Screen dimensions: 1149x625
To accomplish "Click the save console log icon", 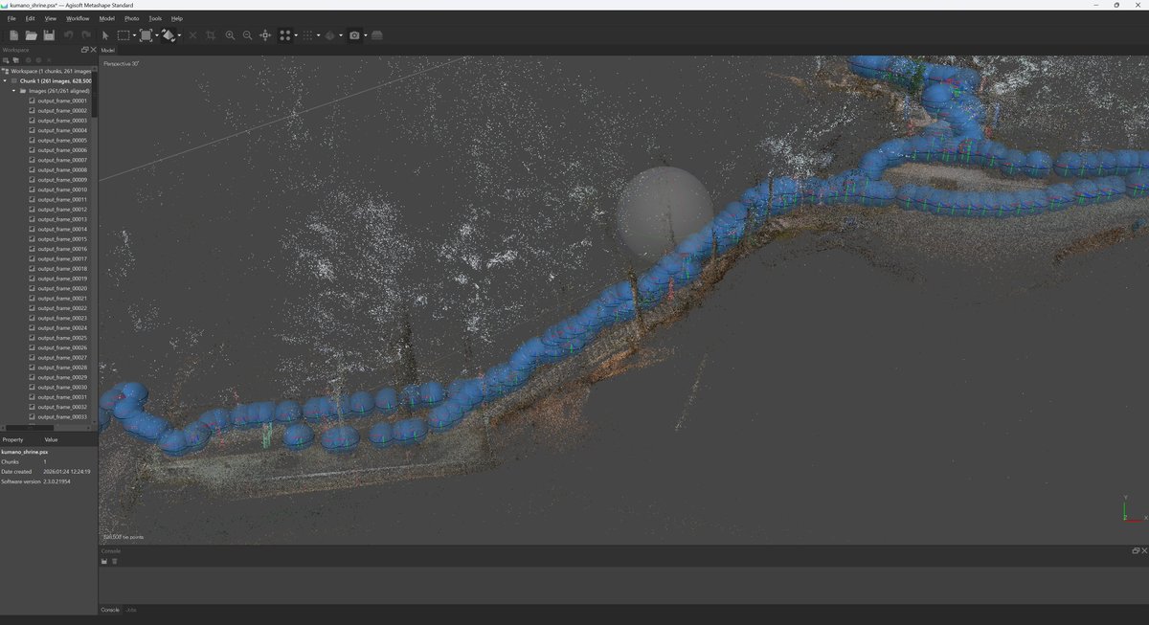I will click(104, 561).
